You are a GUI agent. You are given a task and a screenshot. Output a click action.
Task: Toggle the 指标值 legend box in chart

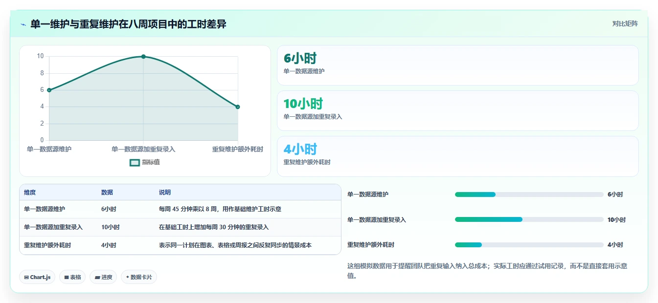coord(135,162)
